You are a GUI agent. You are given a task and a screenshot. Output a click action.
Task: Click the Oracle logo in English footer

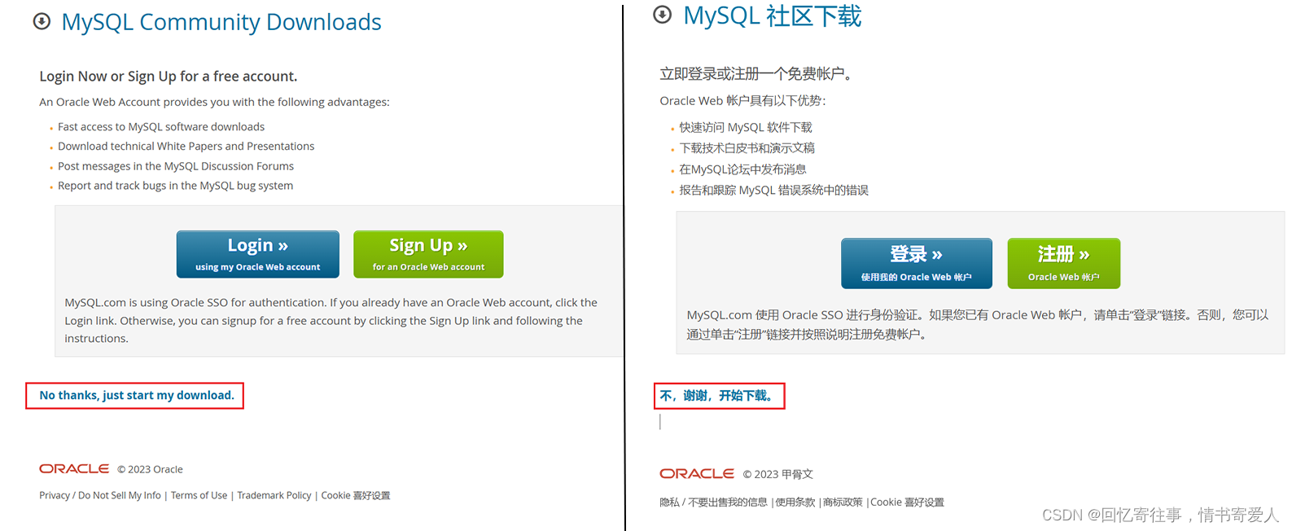pyautogui.click(x=74, y=469)
